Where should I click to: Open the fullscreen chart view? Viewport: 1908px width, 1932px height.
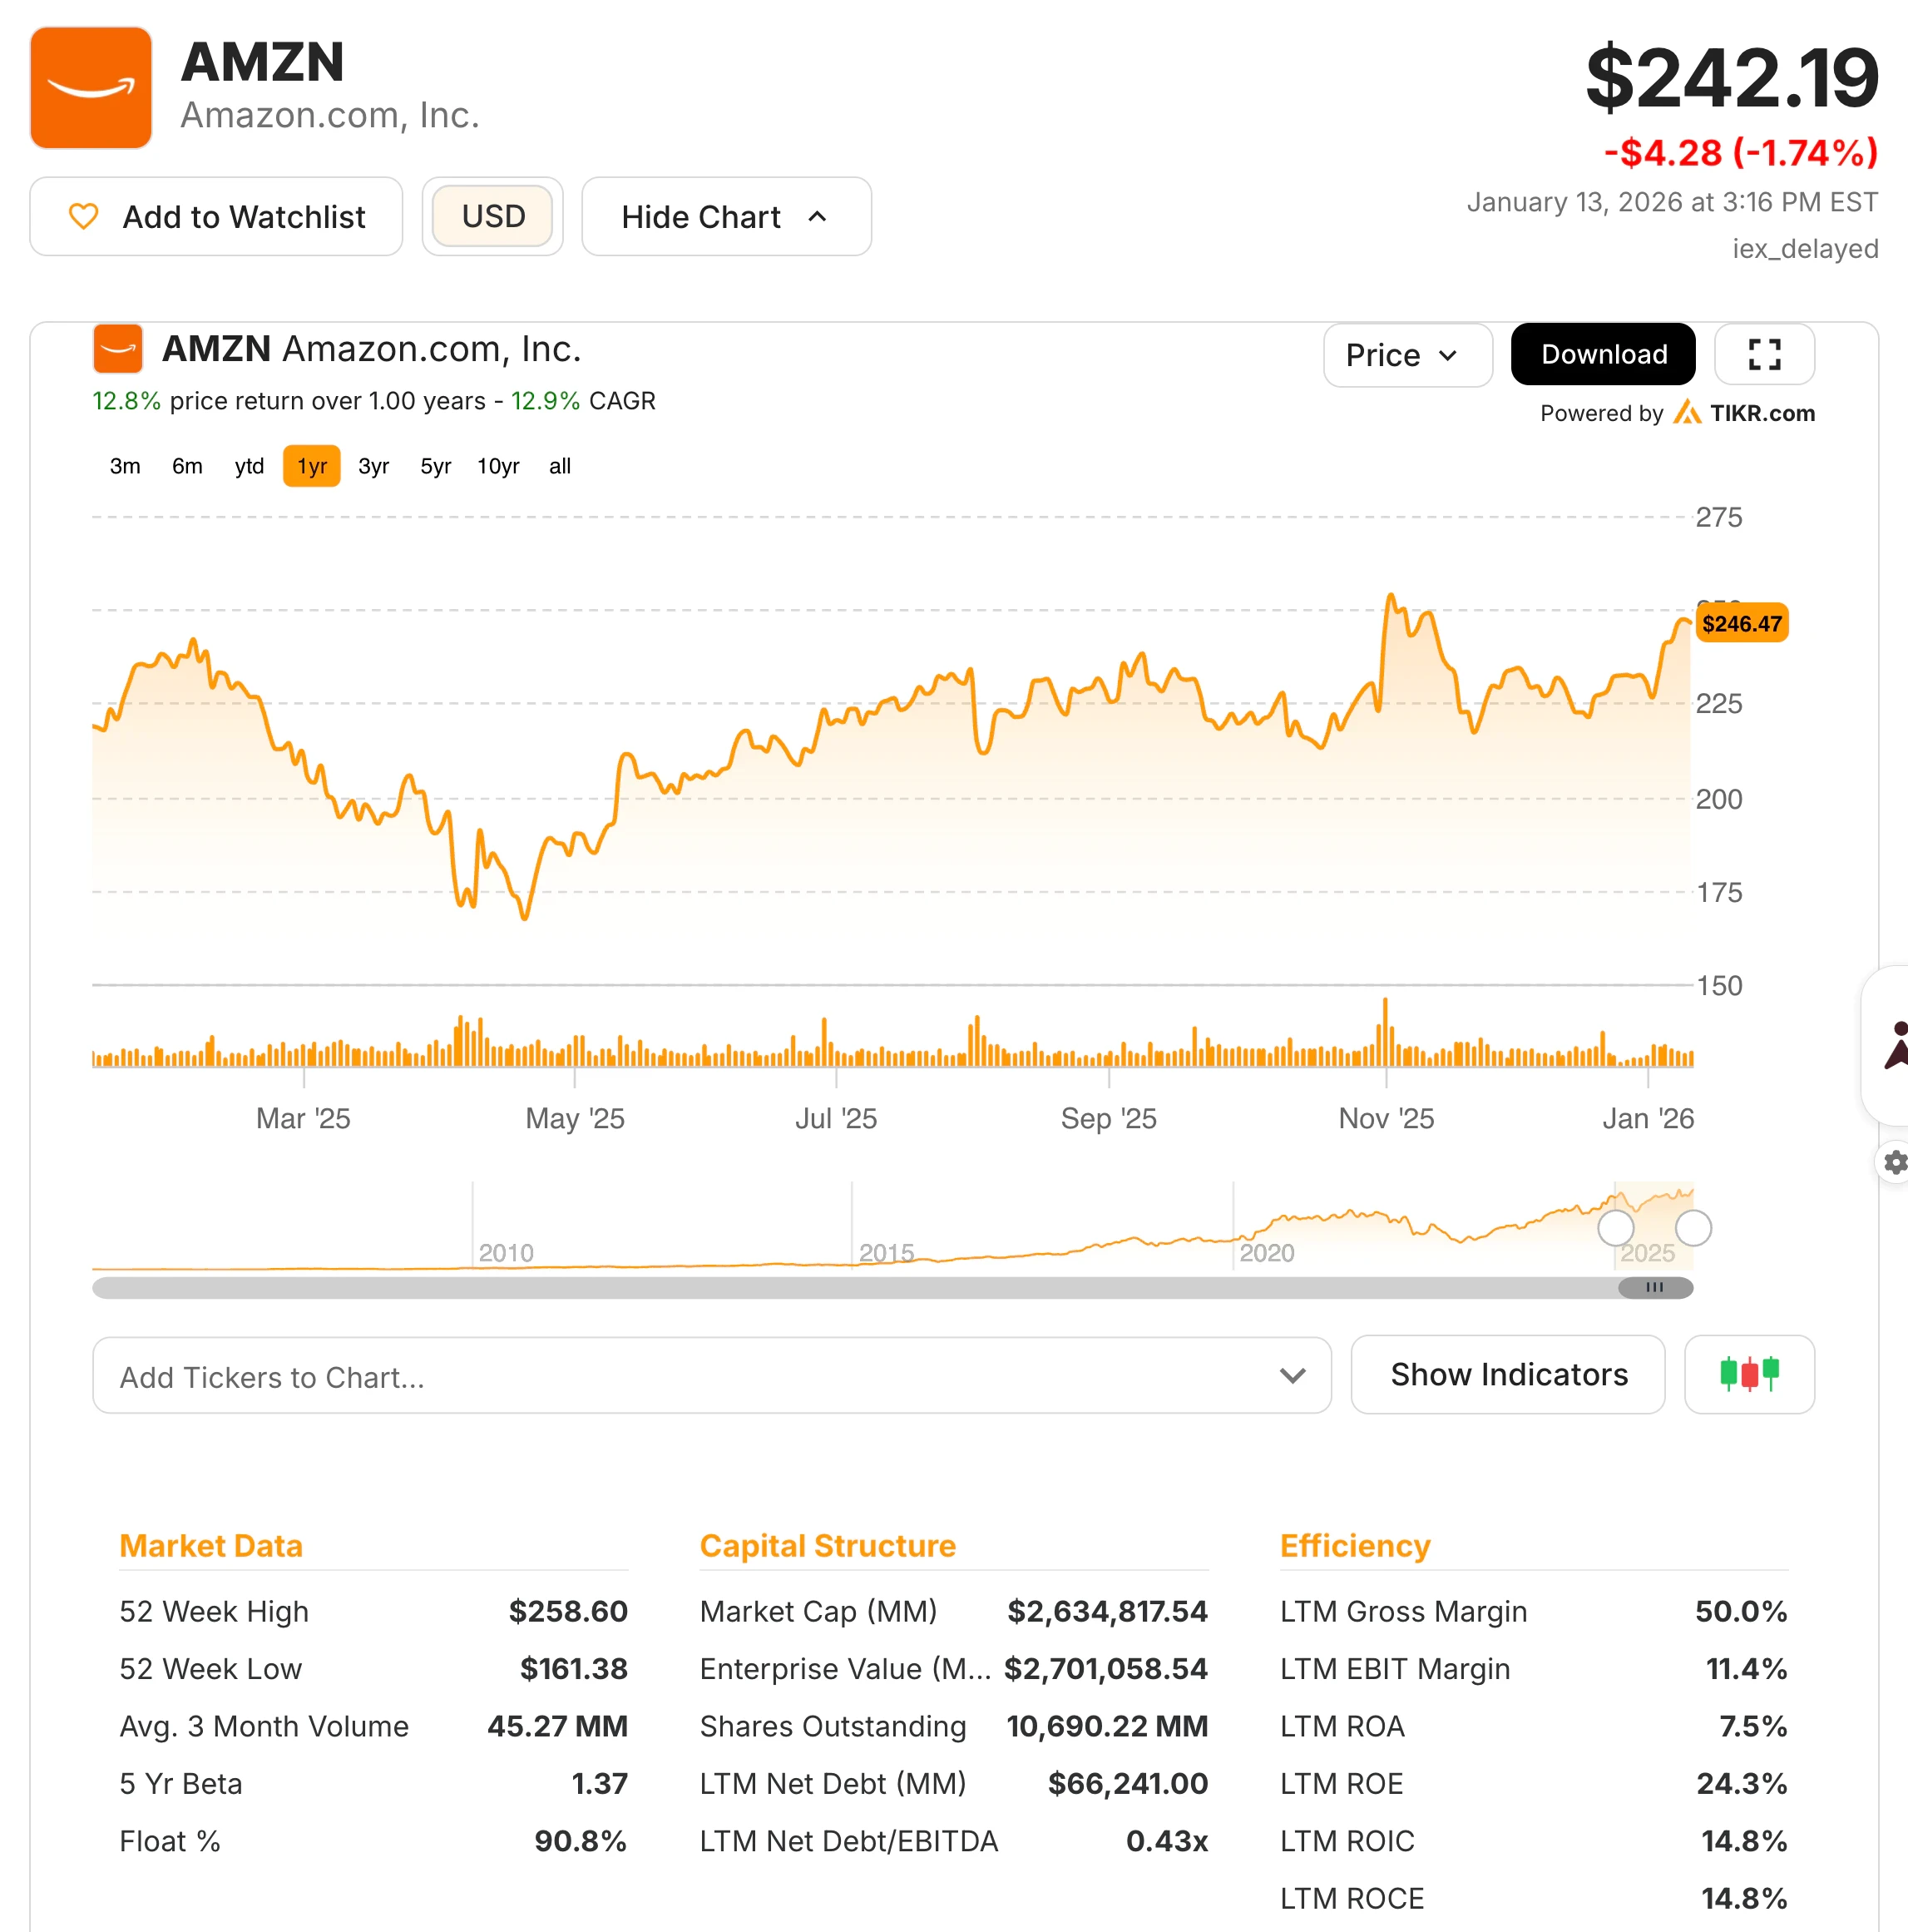[1763, 354]
